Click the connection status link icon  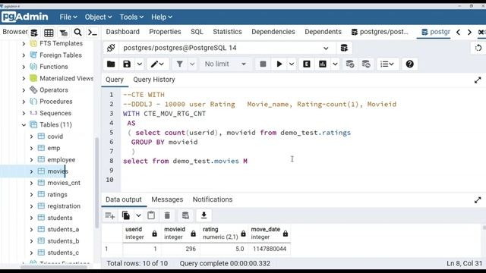tap(111, 48)
